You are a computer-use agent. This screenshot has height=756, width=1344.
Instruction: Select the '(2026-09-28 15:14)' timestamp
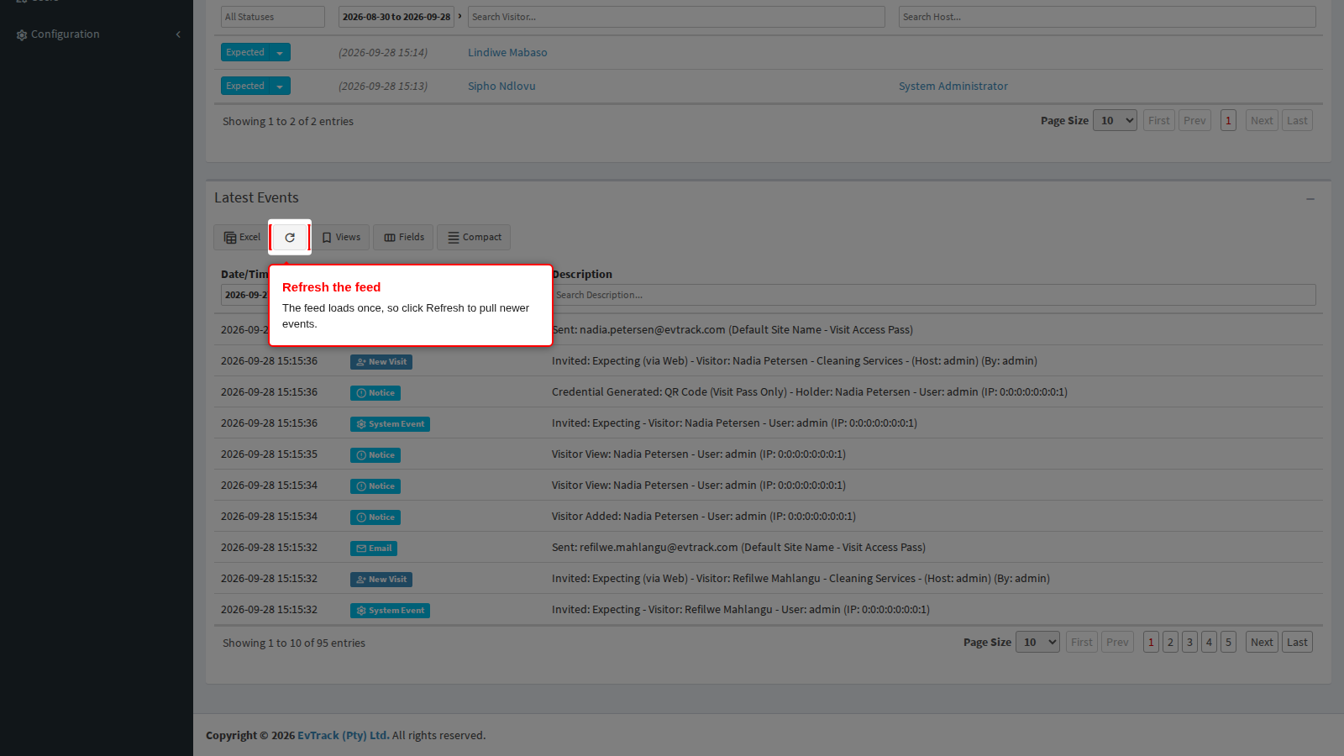coord(383,52)
